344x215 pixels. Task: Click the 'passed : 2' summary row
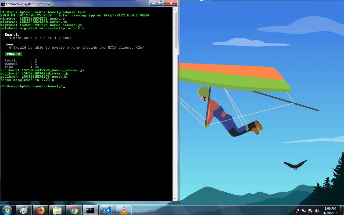click(x=21, y=64)
